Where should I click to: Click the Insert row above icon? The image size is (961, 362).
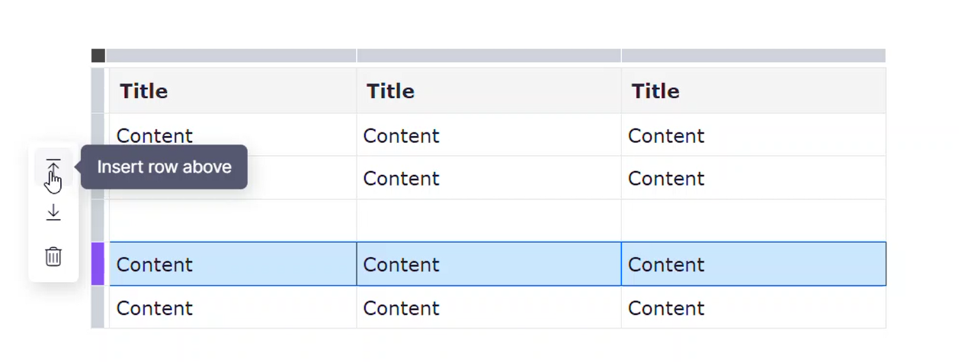click(x=53, y=167)
